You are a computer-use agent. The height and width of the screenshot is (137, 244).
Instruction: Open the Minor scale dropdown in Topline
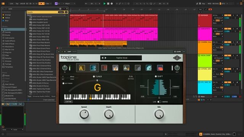tap(72, 76)
